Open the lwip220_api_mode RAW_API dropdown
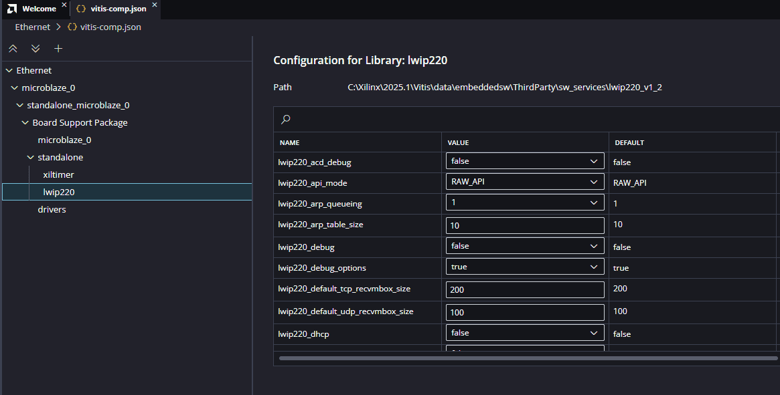The height and width of the screenshot is (395, 780). coord(525,182)
